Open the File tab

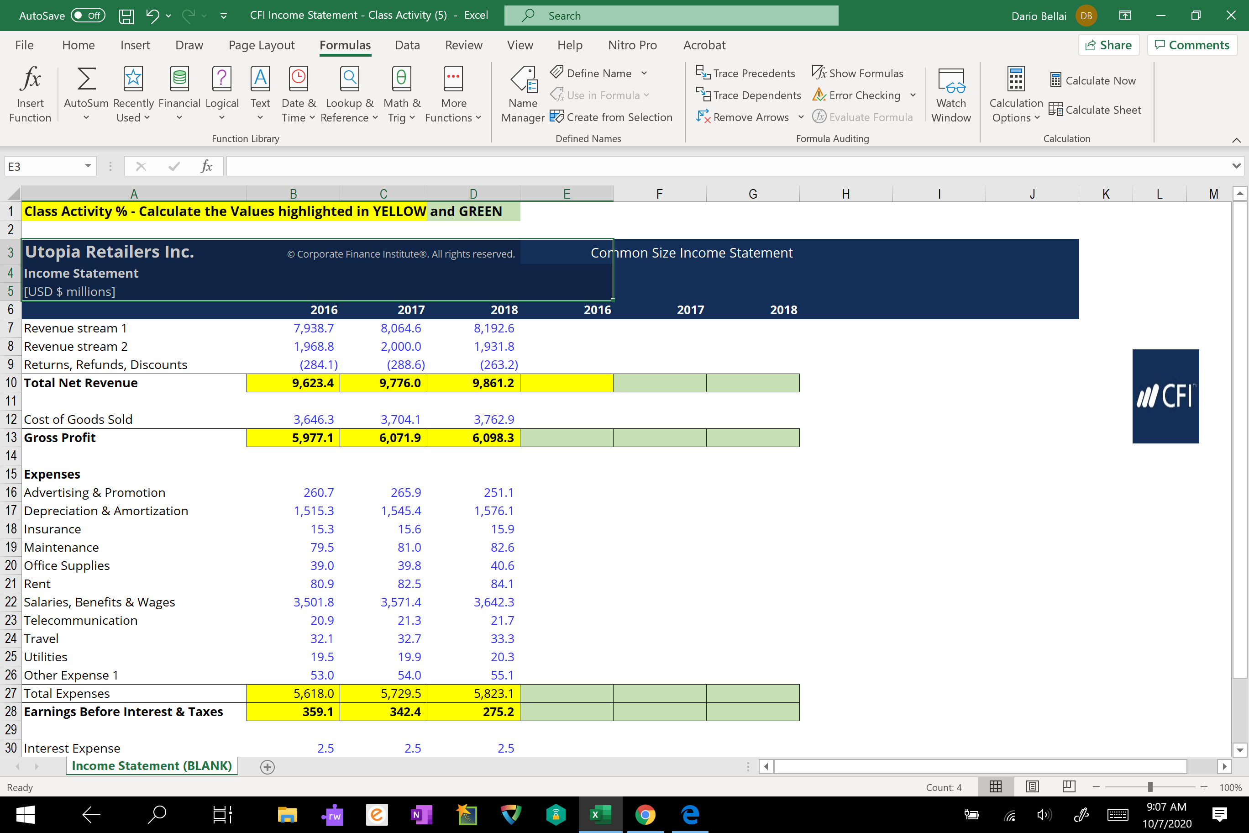tap(25, 45)
